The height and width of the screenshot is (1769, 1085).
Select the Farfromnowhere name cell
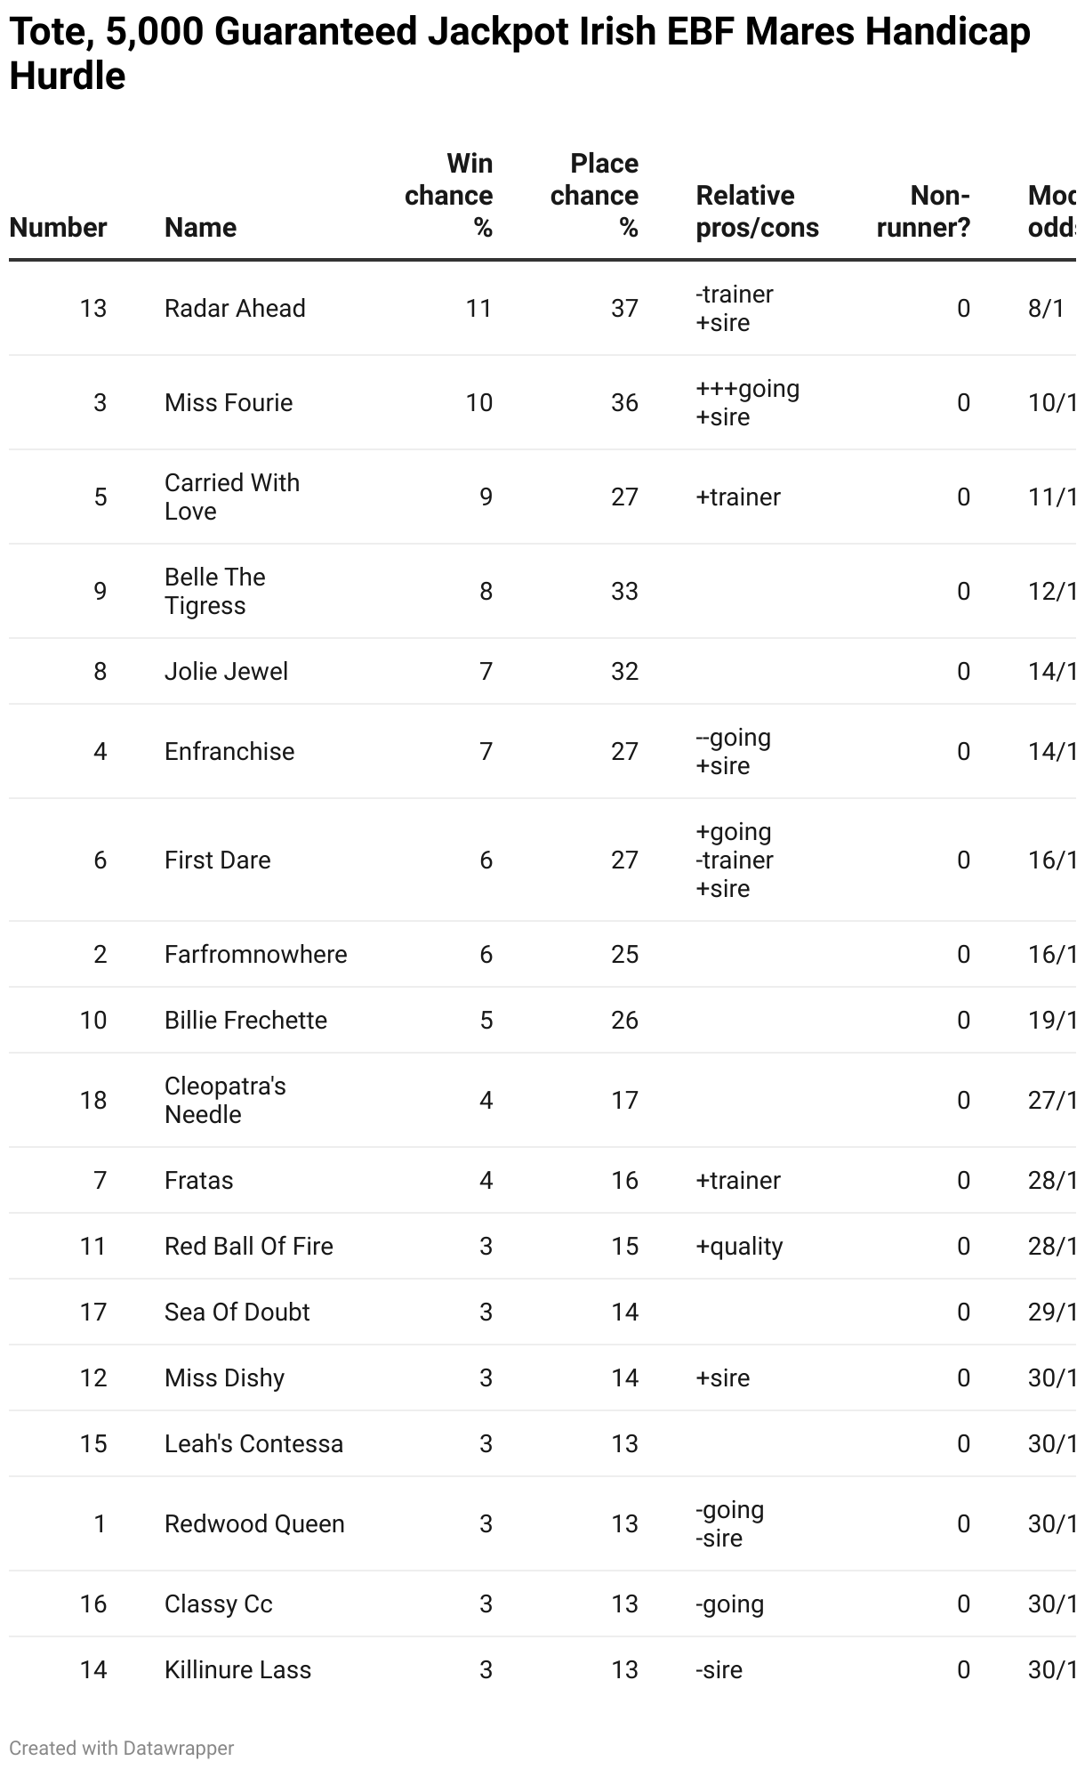click(256, 955)
